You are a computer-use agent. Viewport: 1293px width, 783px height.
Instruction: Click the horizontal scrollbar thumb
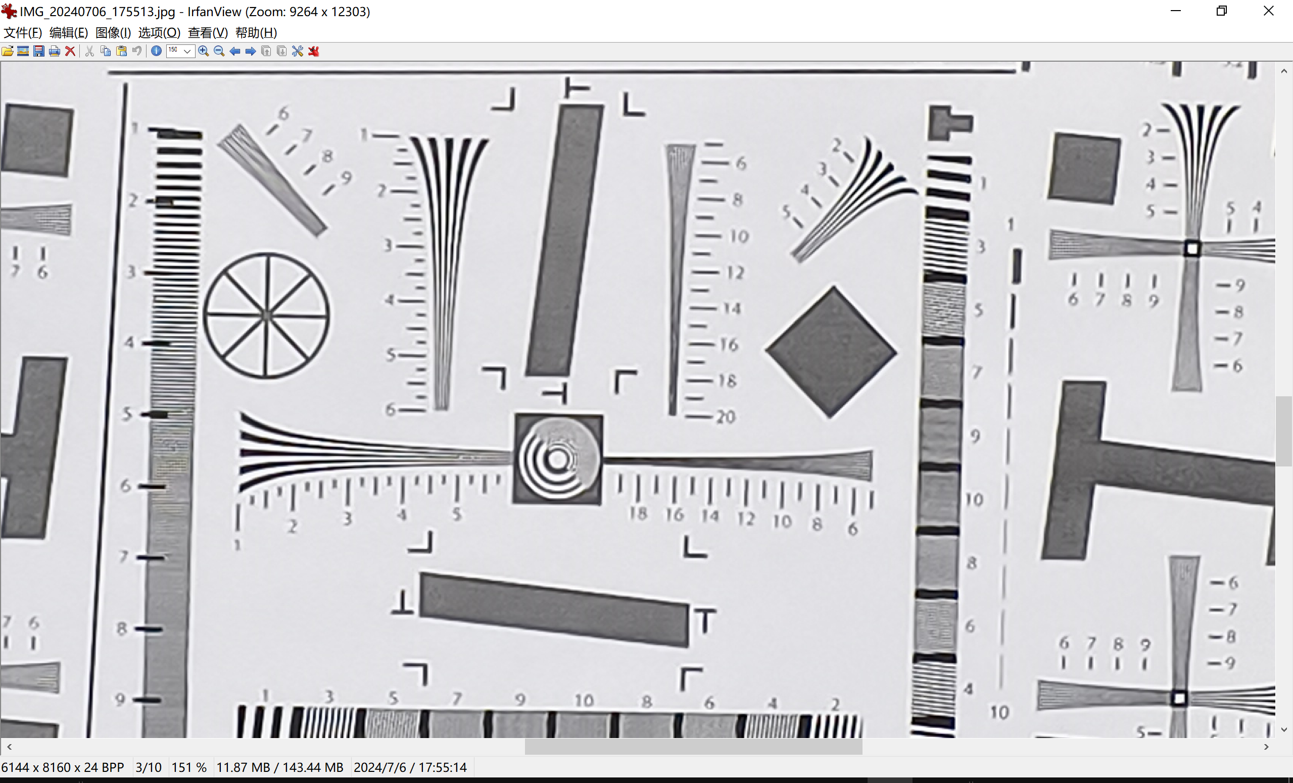coord(693,747)
